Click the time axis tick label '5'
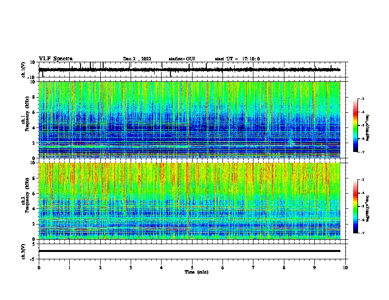 pyautogui.click(x=192, y=268)
